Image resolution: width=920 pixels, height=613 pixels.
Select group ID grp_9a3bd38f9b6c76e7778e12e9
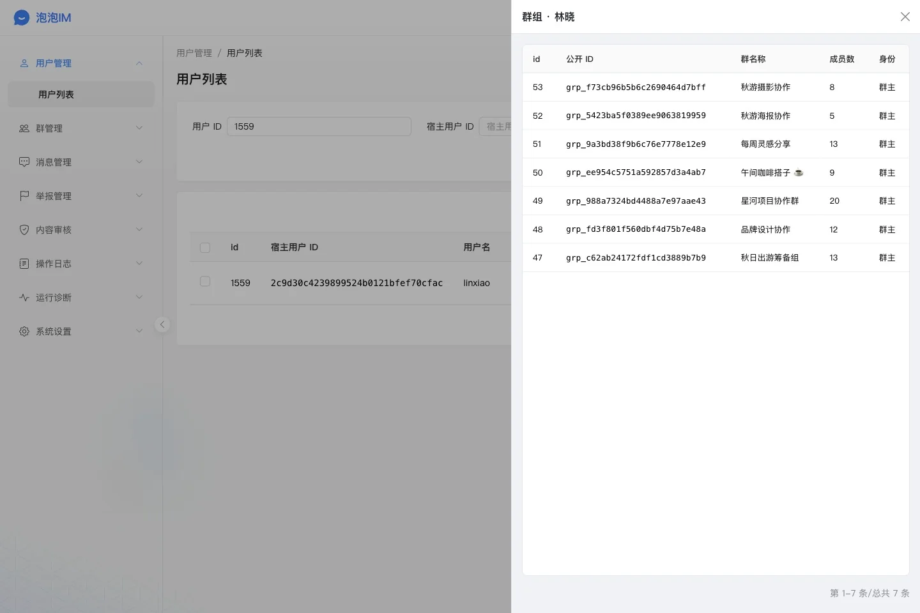[x=636, y=144]
